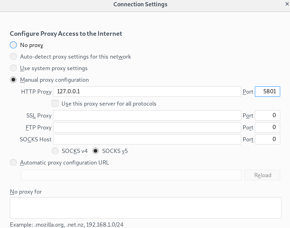Click the automatic proxy configuration URL field
Screen dimensions: 290x228
(x=131, y=175)
